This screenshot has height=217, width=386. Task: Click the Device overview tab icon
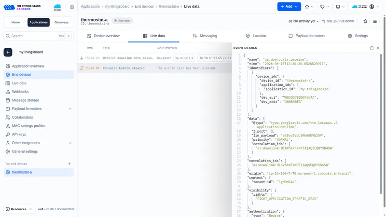[x=89, y=36]
